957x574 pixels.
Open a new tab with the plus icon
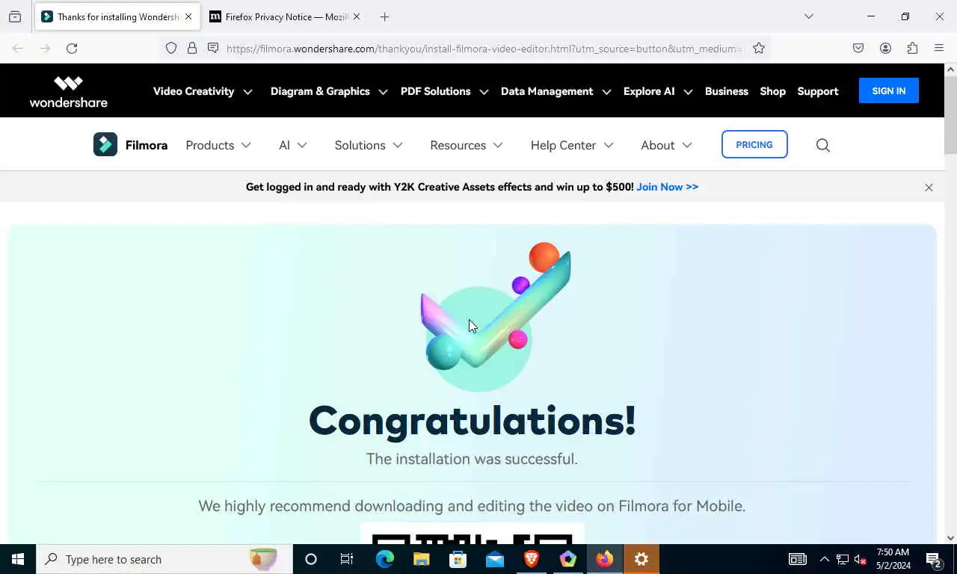click(x=384, y=16)
